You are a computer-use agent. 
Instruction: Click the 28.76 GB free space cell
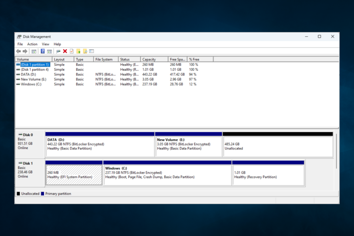[177, 84]
